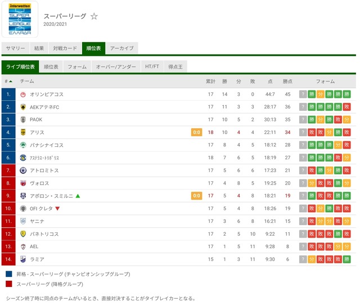
Task: Click the grey ? next-match icon for オリンピアコス
Action: [x=303, y=94]
